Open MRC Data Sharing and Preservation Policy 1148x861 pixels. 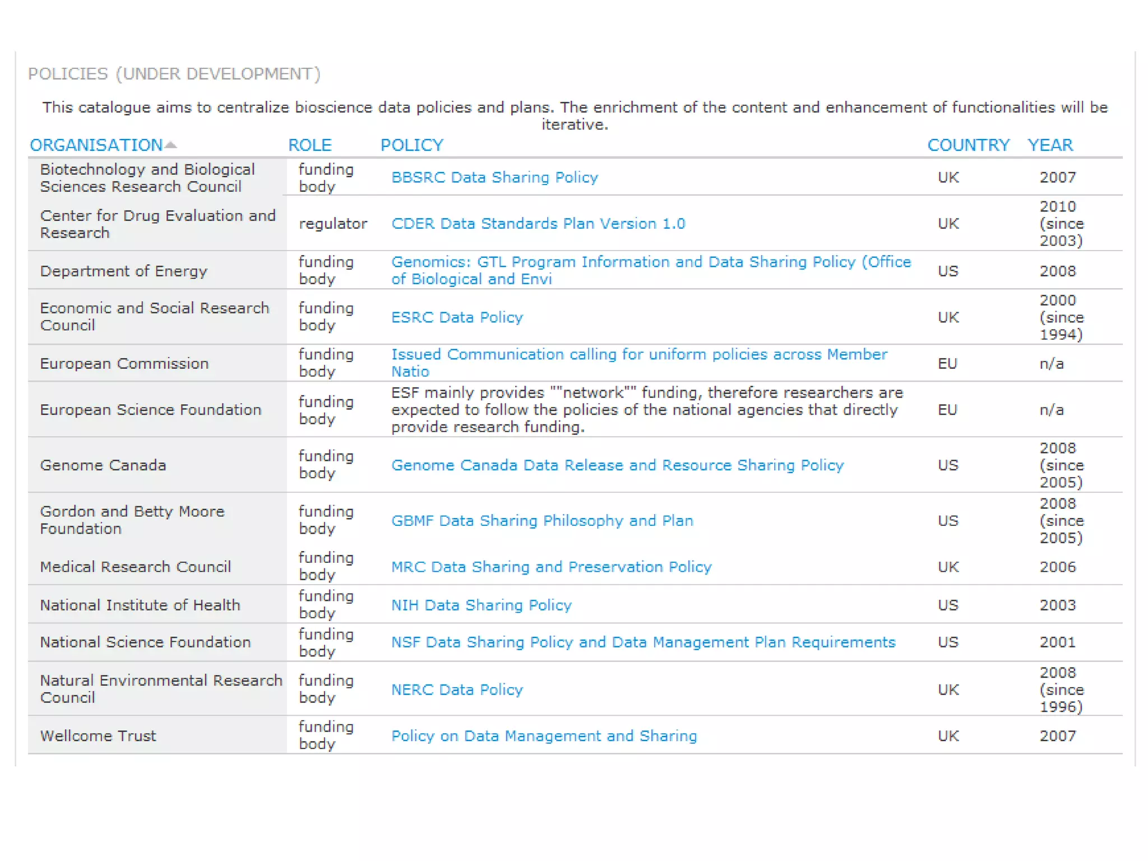pyautogui.click(x=551, y=567)
